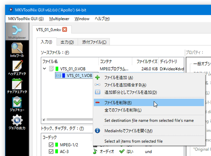This screenshot has height=156, width=211.
Task: Click the blue color swatch of VTS_01_1.VOB
Action: point(64,75)
